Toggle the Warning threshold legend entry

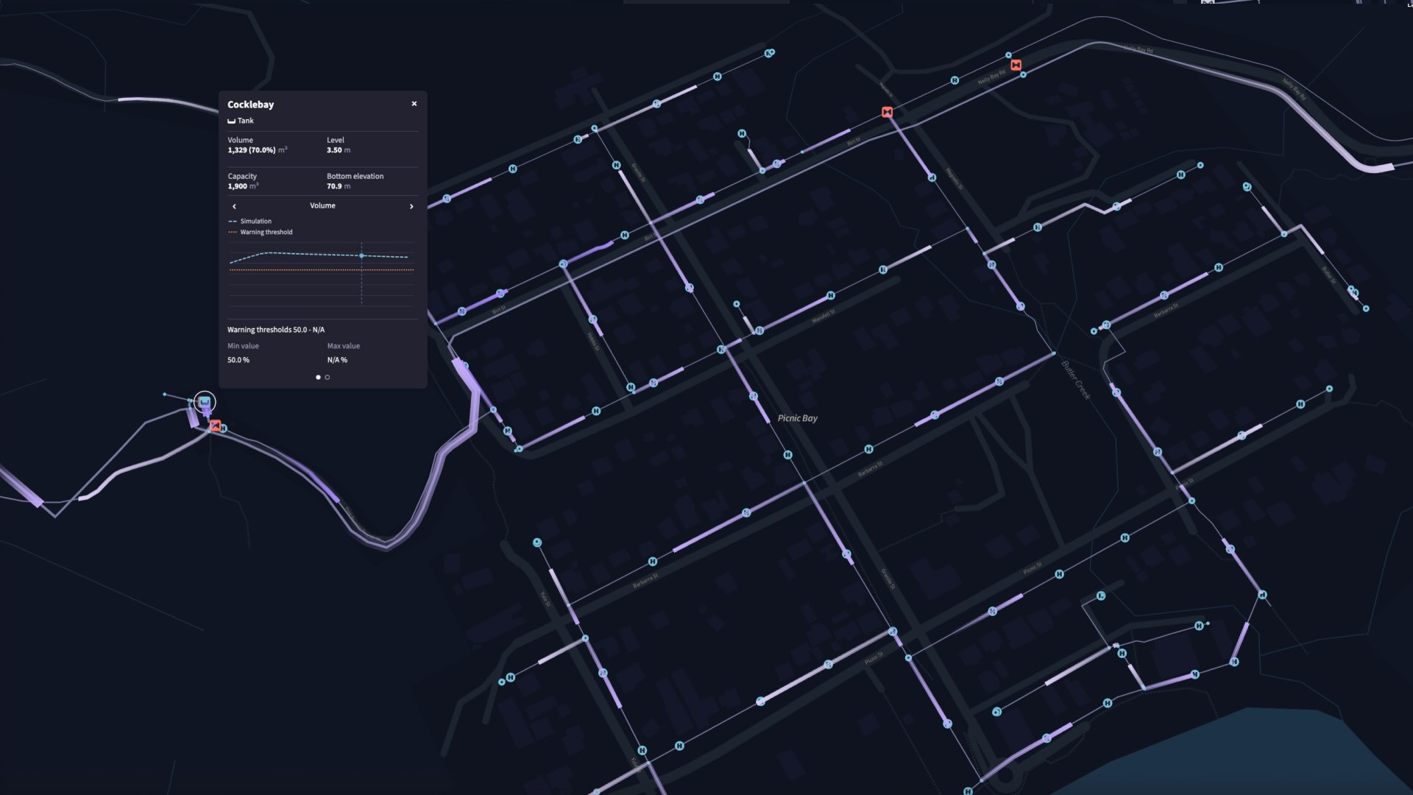(x=265, y=233)
